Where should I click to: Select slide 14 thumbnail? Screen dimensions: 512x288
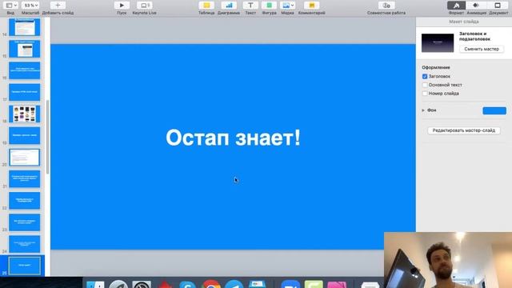(x=25, y=27)
